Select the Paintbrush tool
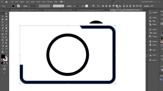 [6, 25]
